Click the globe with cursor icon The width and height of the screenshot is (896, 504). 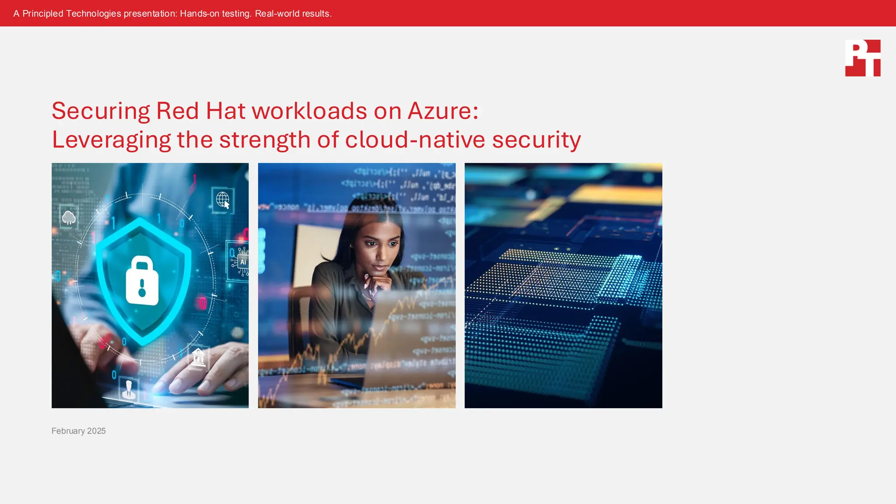click(x=223, y=200)
